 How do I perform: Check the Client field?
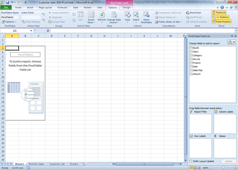[x=191, y=52]
